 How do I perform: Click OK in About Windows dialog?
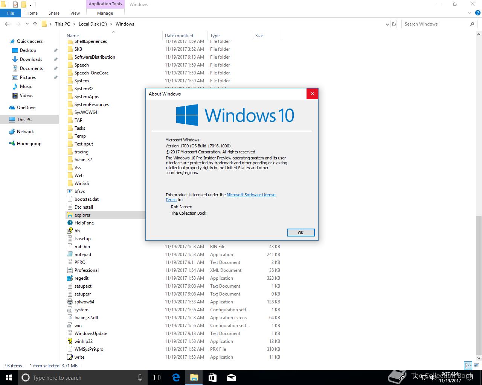tap(300, 233)
